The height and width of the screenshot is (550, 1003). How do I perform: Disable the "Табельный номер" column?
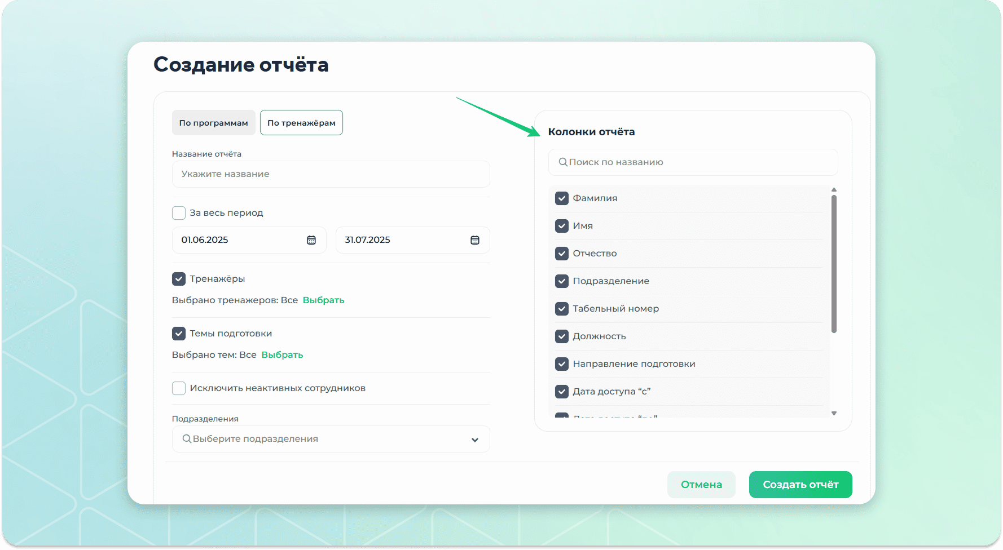click(x=561, y=309)
